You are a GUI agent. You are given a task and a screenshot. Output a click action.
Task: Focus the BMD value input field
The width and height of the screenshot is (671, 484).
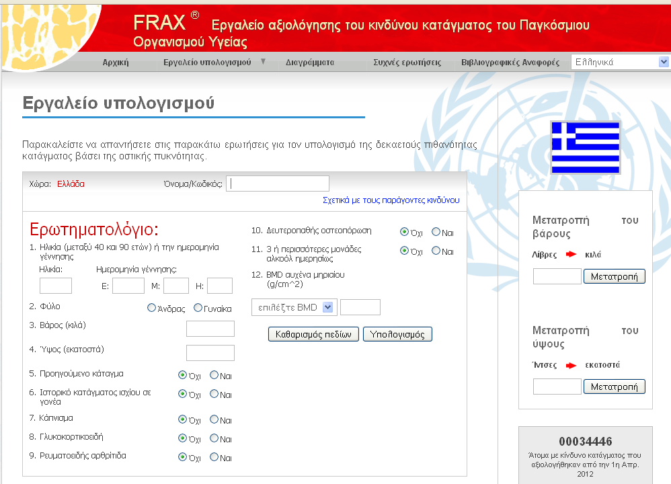[x=360, y=307]
